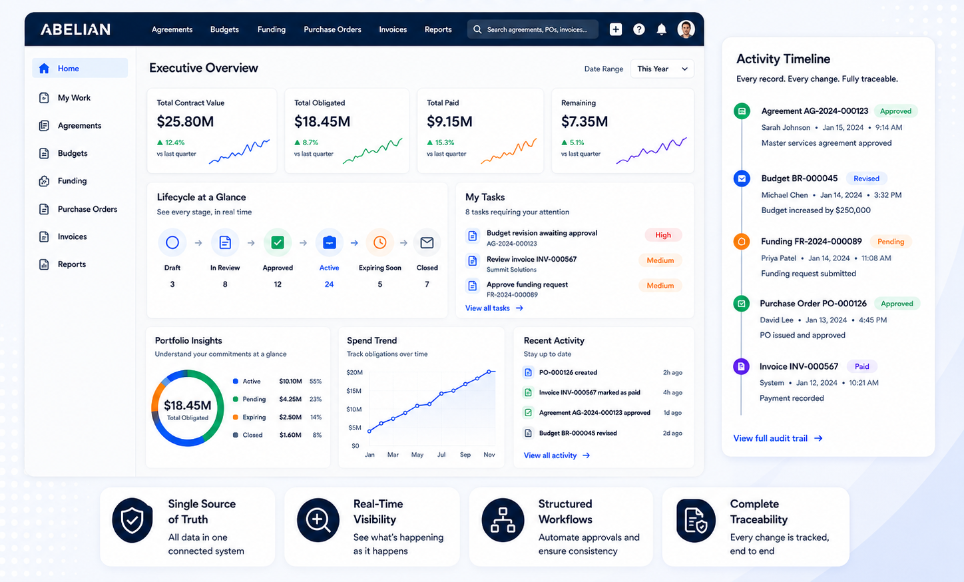The width and height of the screenshot is (964, 582).
Task: Click the Total Paid $9.15M card
Action: click(480, 131)
